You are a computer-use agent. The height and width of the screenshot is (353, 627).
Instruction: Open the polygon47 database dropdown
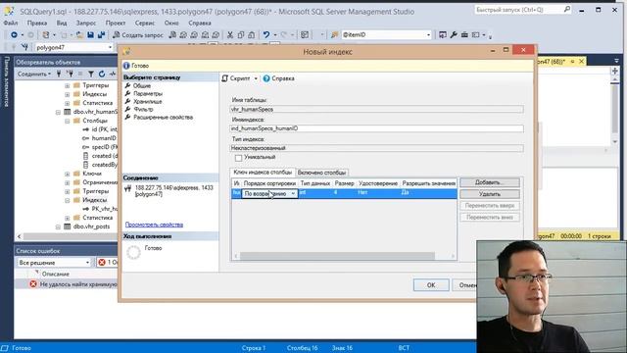pos(110,47)
